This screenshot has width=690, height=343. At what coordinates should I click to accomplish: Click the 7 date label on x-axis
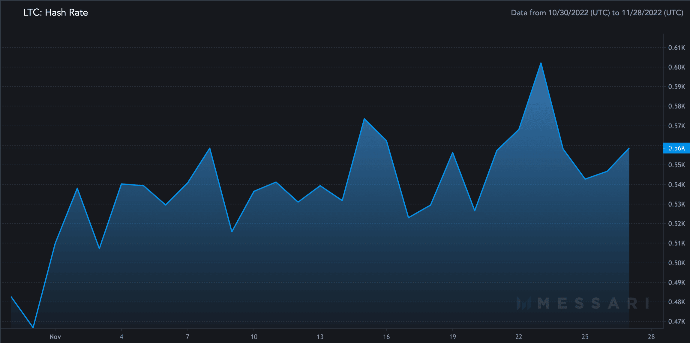187,337
